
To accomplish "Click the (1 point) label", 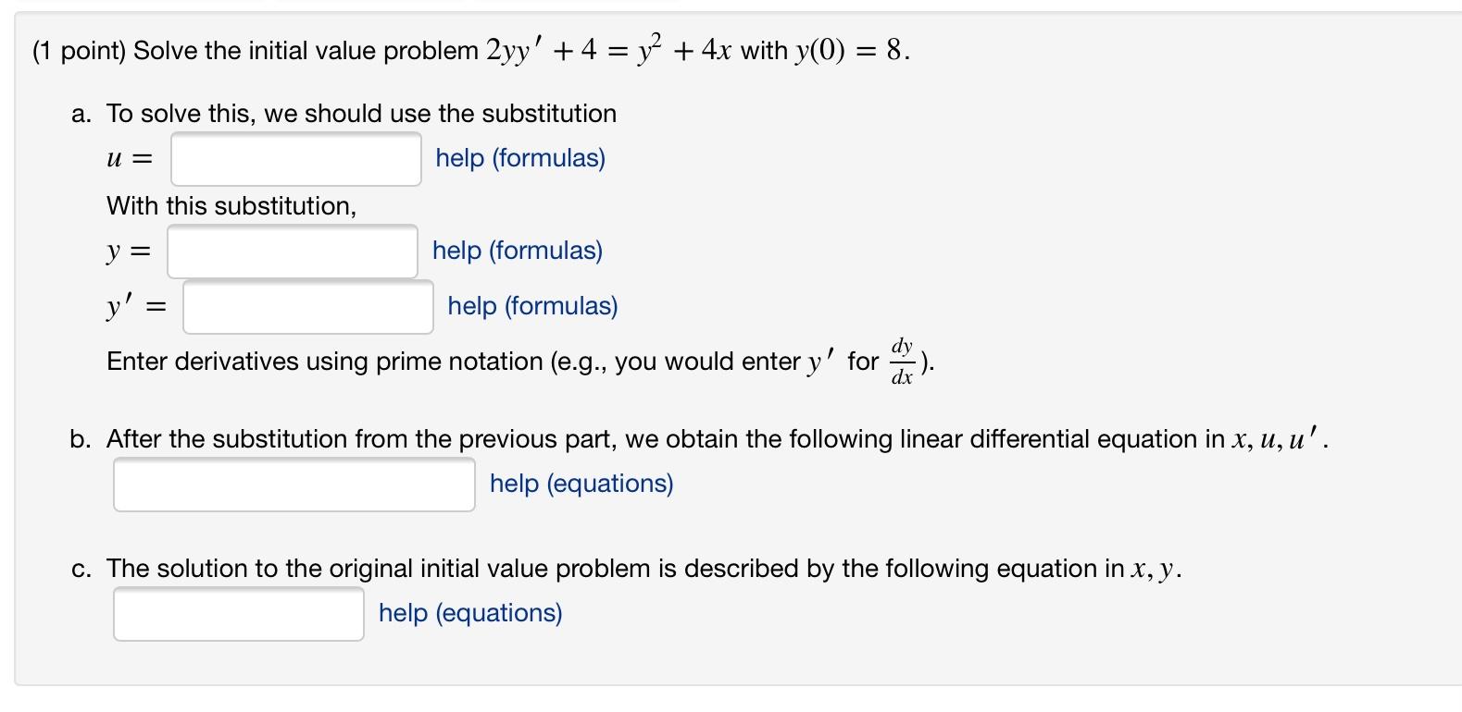I will point(80,50).
